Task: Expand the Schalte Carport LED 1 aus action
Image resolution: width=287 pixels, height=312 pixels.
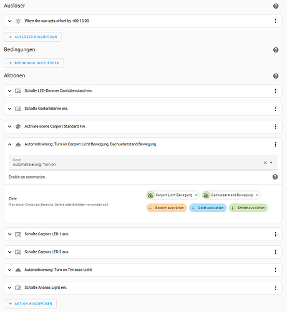Action: click(x=9, y=234)
